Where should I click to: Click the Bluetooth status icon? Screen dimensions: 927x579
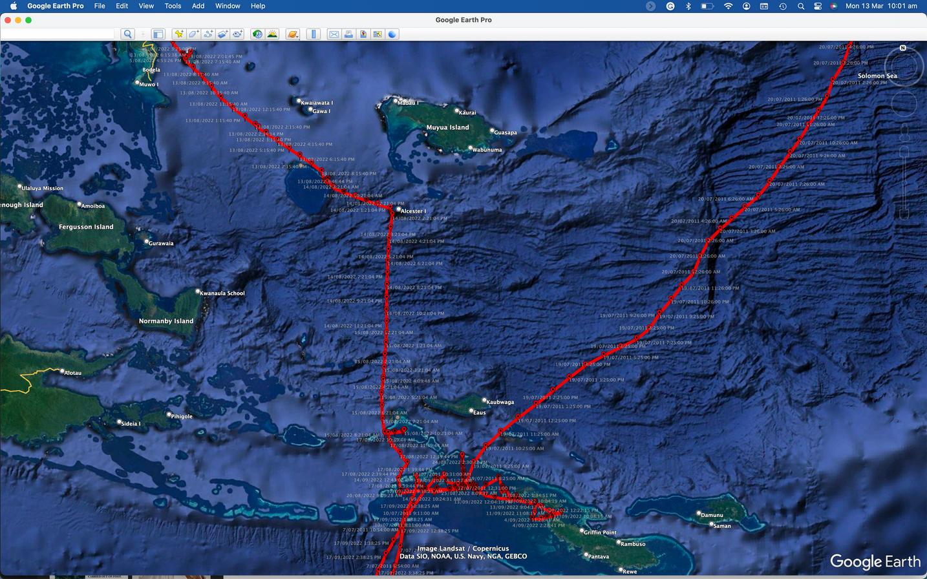(x=688, y=6)
